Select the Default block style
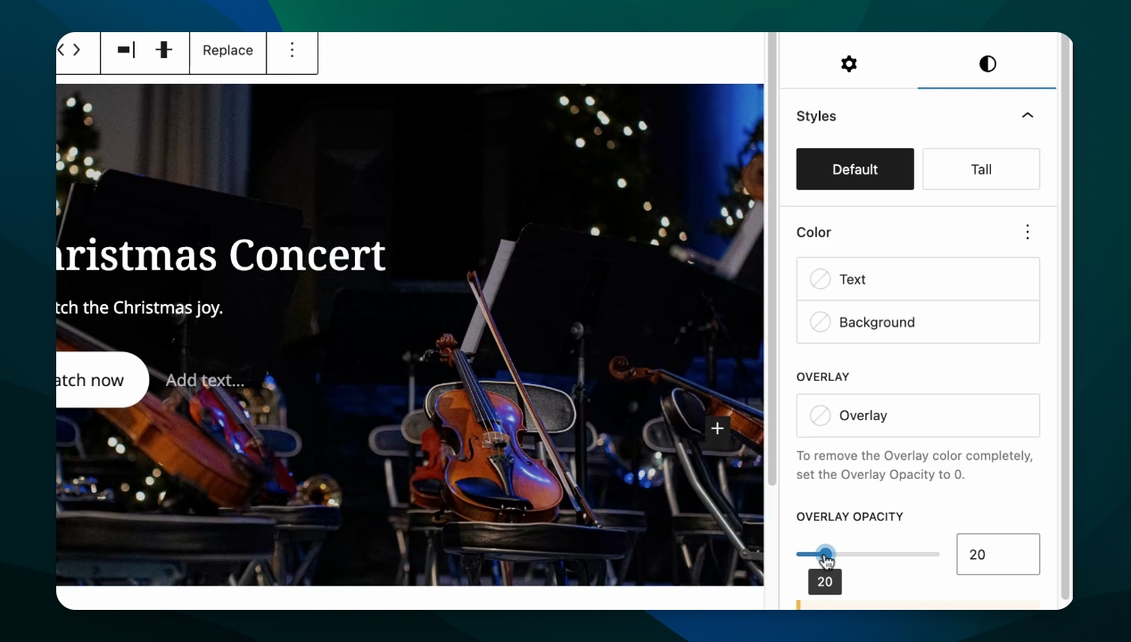This screenshot has width=1131, height=642. pos(854,169)
